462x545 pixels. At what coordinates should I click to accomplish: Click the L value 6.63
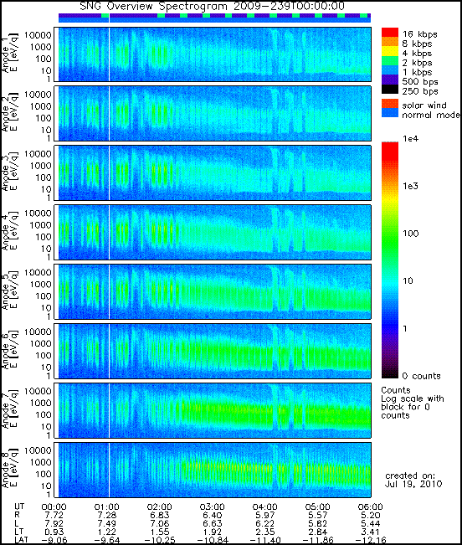pyautogui.click(x=213, y=524)
